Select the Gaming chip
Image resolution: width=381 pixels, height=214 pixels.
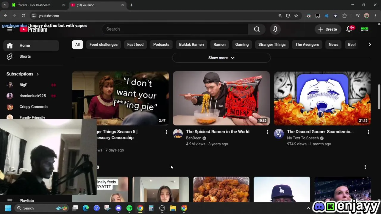coord(242,45)
